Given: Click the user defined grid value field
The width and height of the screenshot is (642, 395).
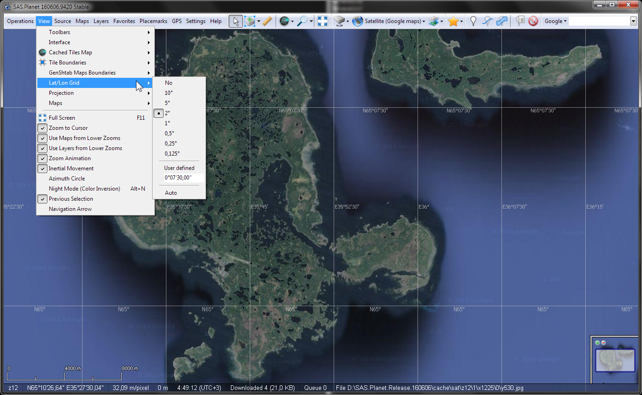Looking at the screenshot, I should [x=183, y=178].
